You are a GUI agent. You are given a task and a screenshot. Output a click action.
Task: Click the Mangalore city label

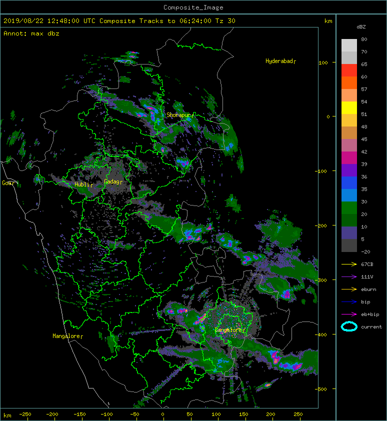coord(66,336)
